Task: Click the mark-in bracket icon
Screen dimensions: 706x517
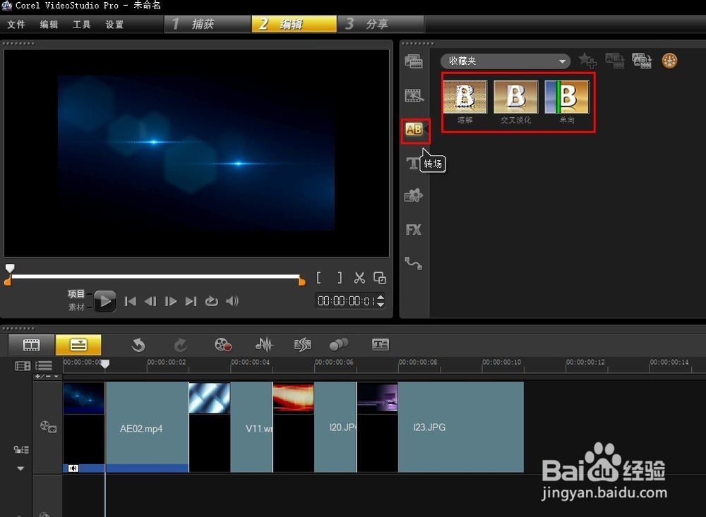Action: pyautogui.click(x=319, y=278)
